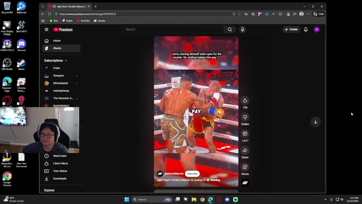Screen dimensions: 362x204
Task: Go to Home in the sidebar
Action: click(61, 41)
